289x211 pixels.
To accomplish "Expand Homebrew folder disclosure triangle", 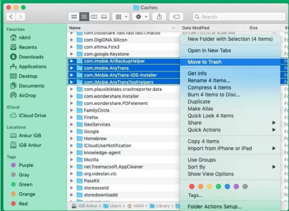I will coord(72,139).
